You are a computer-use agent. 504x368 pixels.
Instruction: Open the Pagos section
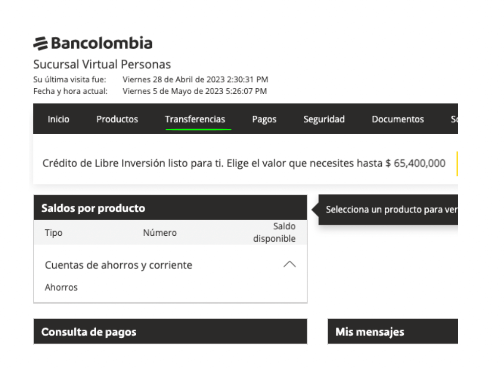point(264,118)
